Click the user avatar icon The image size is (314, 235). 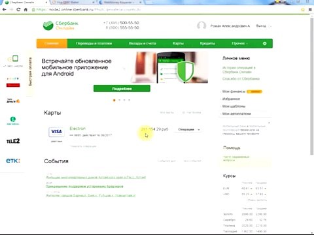(x=201, y=25)
